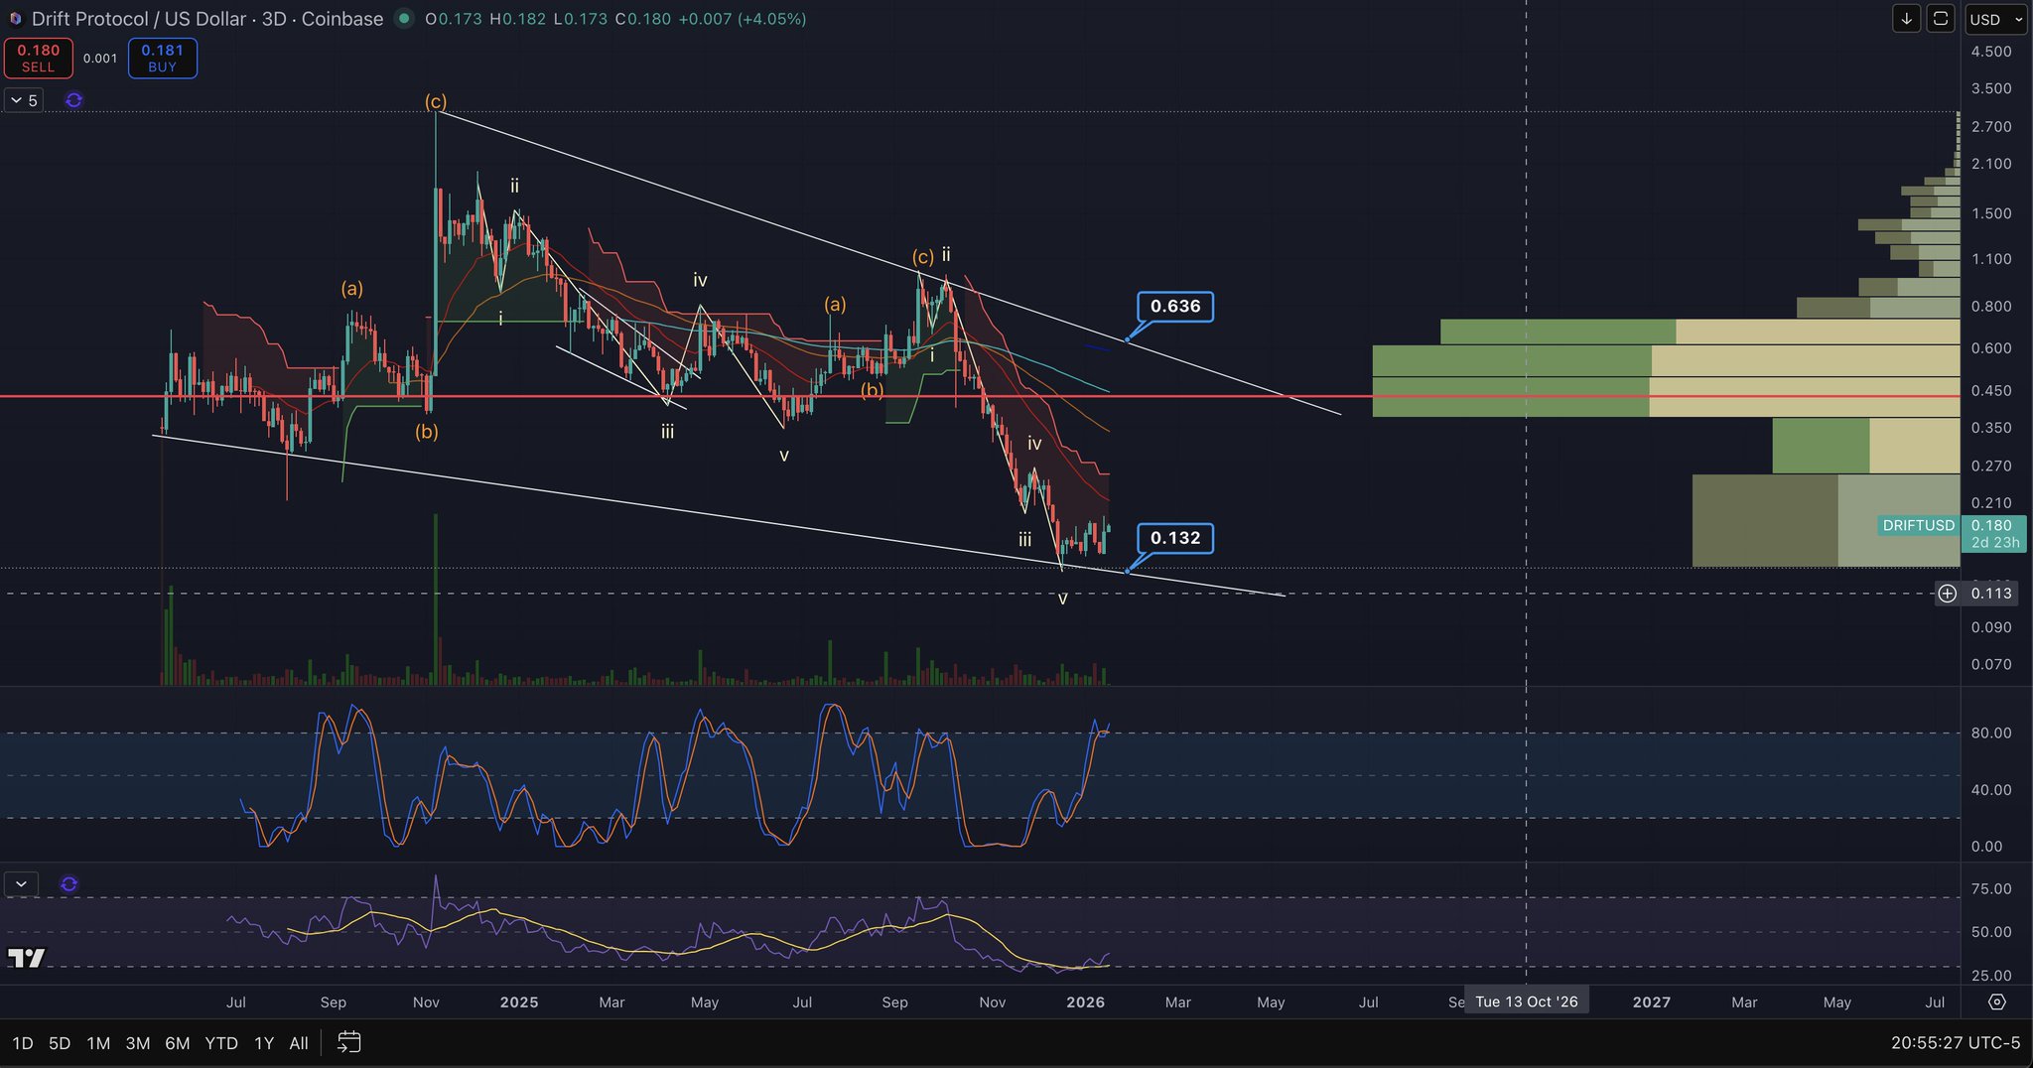Click the '40.00' oscillator scale label

(x=1991, y=790)
